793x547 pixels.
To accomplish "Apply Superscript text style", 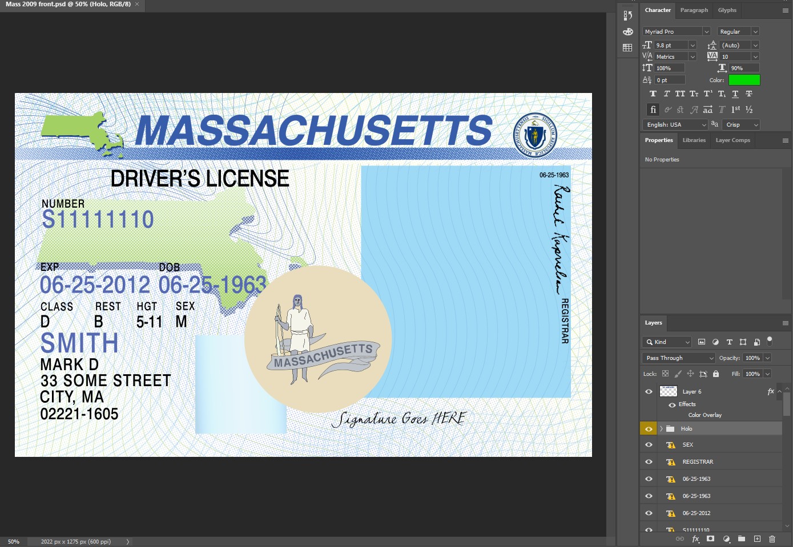I will 708,94.
